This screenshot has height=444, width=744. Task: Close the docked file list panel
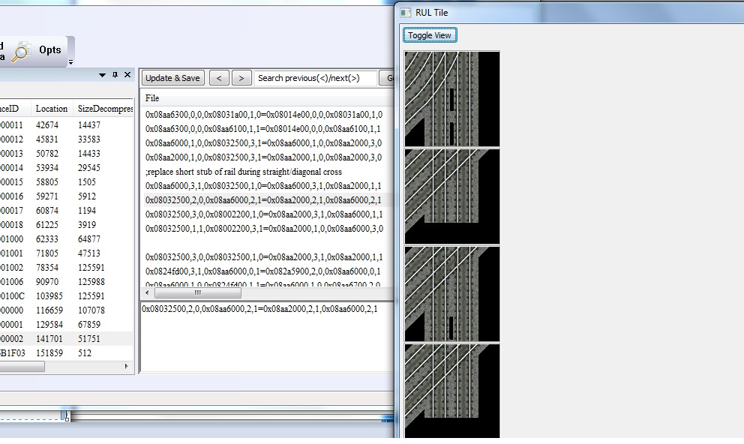(x=127, y=75)
